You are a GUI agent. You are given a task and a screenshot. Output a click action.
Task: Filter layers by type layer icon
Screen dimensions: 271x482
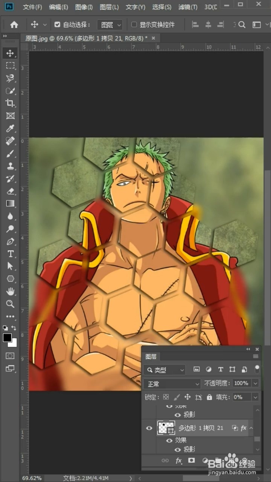click(221, 369)
